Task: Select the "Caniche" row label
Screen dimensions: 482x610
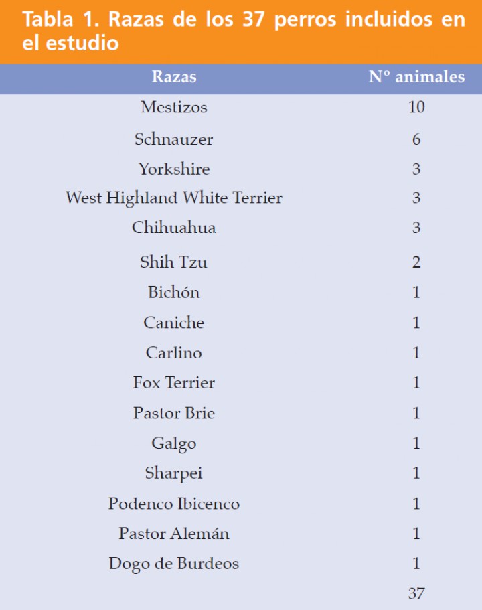Action: coord(174,323)
